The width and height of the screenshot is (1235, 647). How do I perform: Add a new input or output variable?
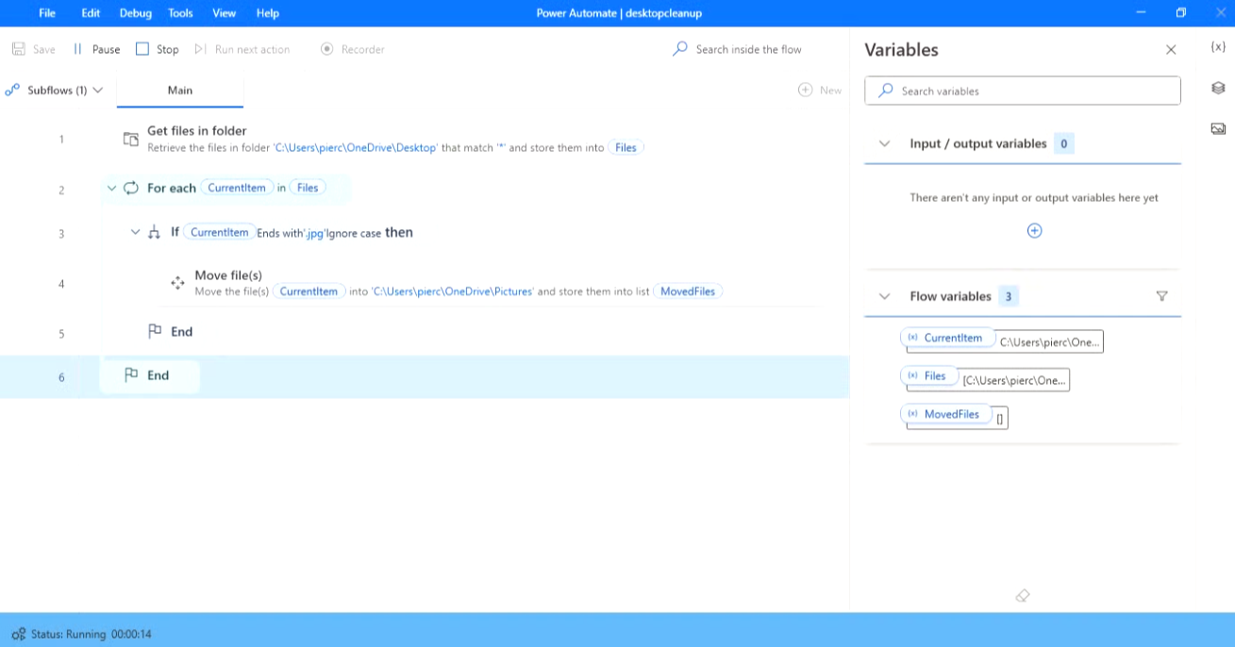pos(1034,231)
